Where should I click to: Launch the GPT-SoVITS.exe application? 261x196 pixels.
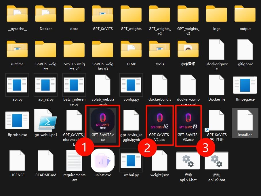coord(103,120)
